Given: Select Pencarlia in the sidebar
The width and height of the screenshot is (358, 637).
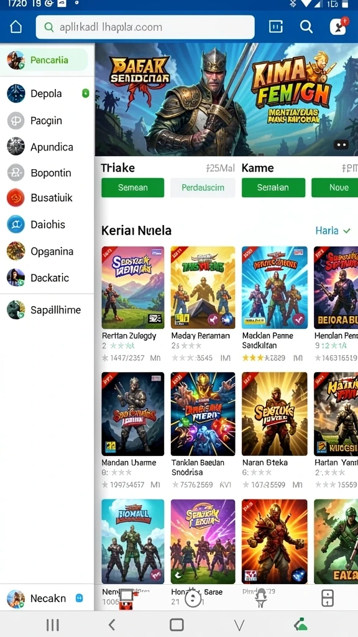Looking at the screenshot, I should coord(44,60).
